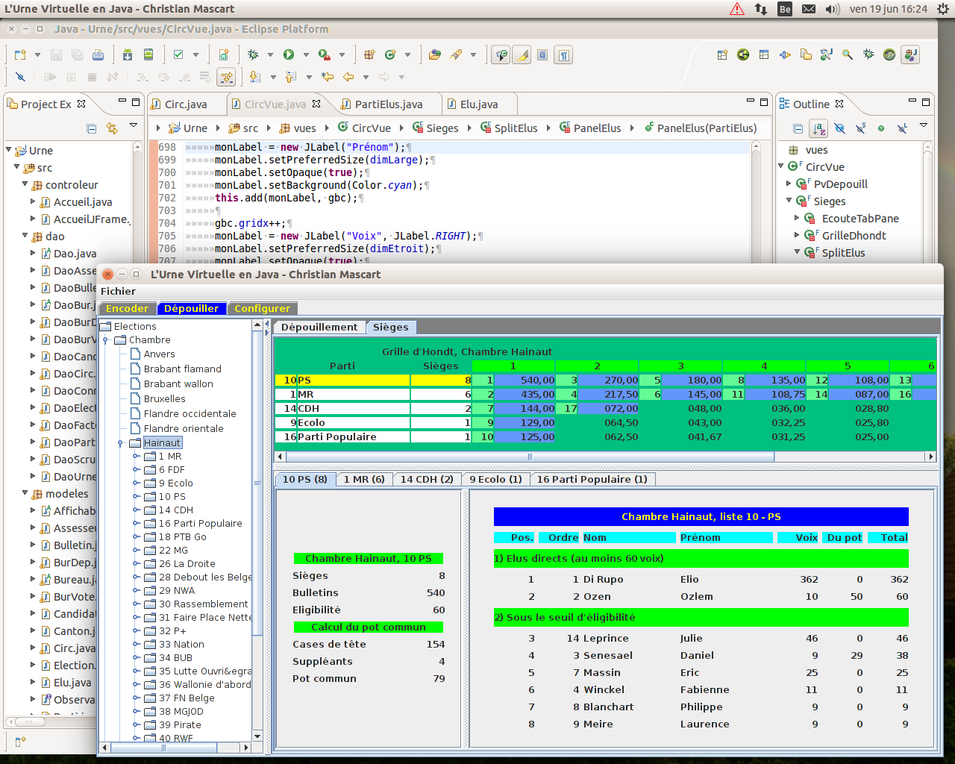Click the D'Hondt grid horizontal scrollbar
Viewport: 955px width, 764px height.
coord(606,457)
